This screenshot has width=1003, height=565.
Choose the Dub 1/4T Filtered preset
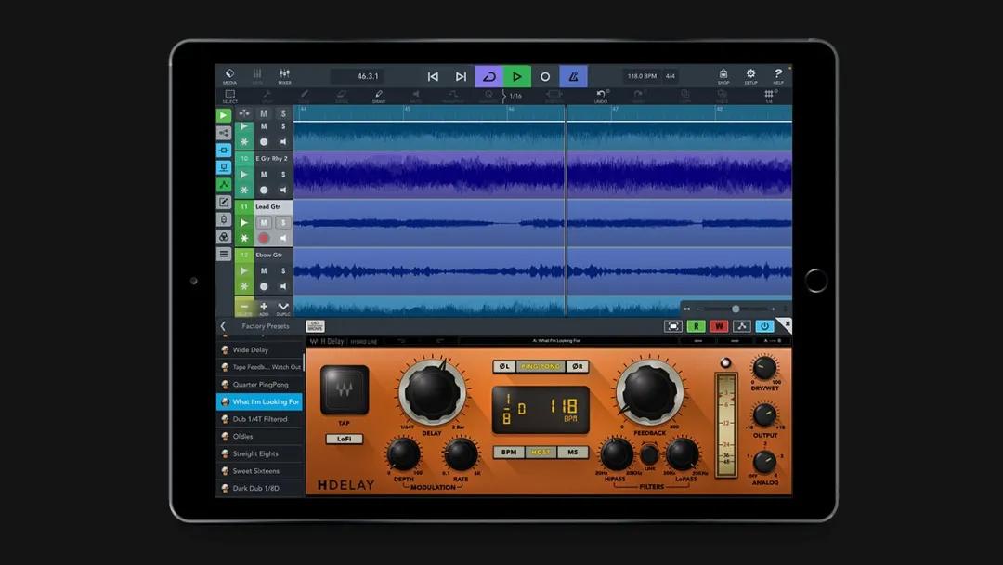click(260, 419)
